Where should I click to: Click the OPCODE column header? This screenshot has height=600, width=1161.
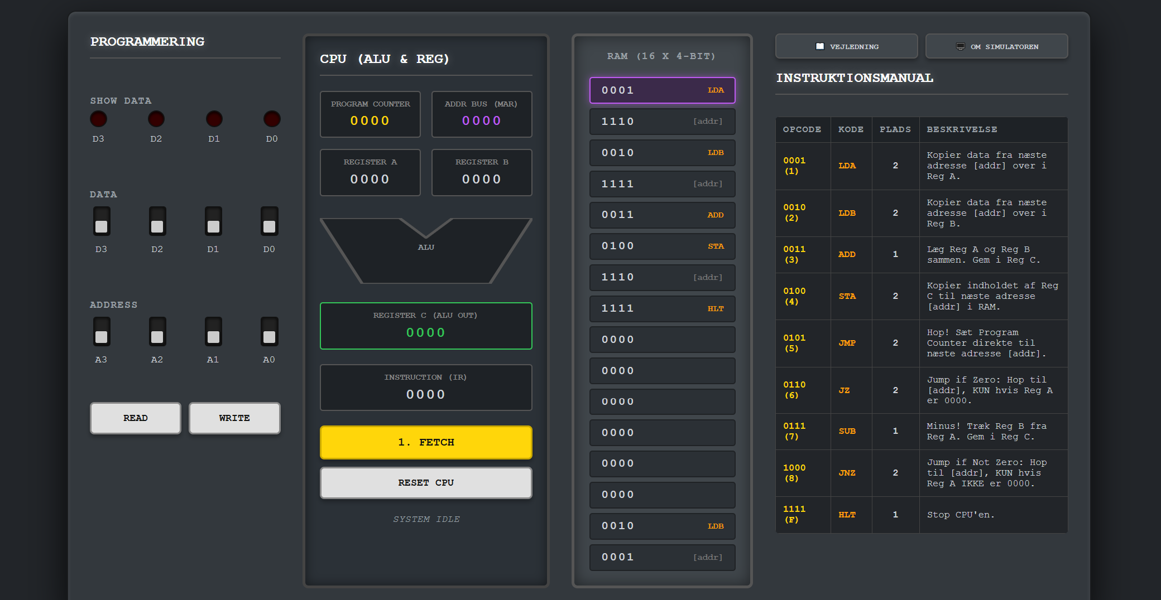[802, 129]
